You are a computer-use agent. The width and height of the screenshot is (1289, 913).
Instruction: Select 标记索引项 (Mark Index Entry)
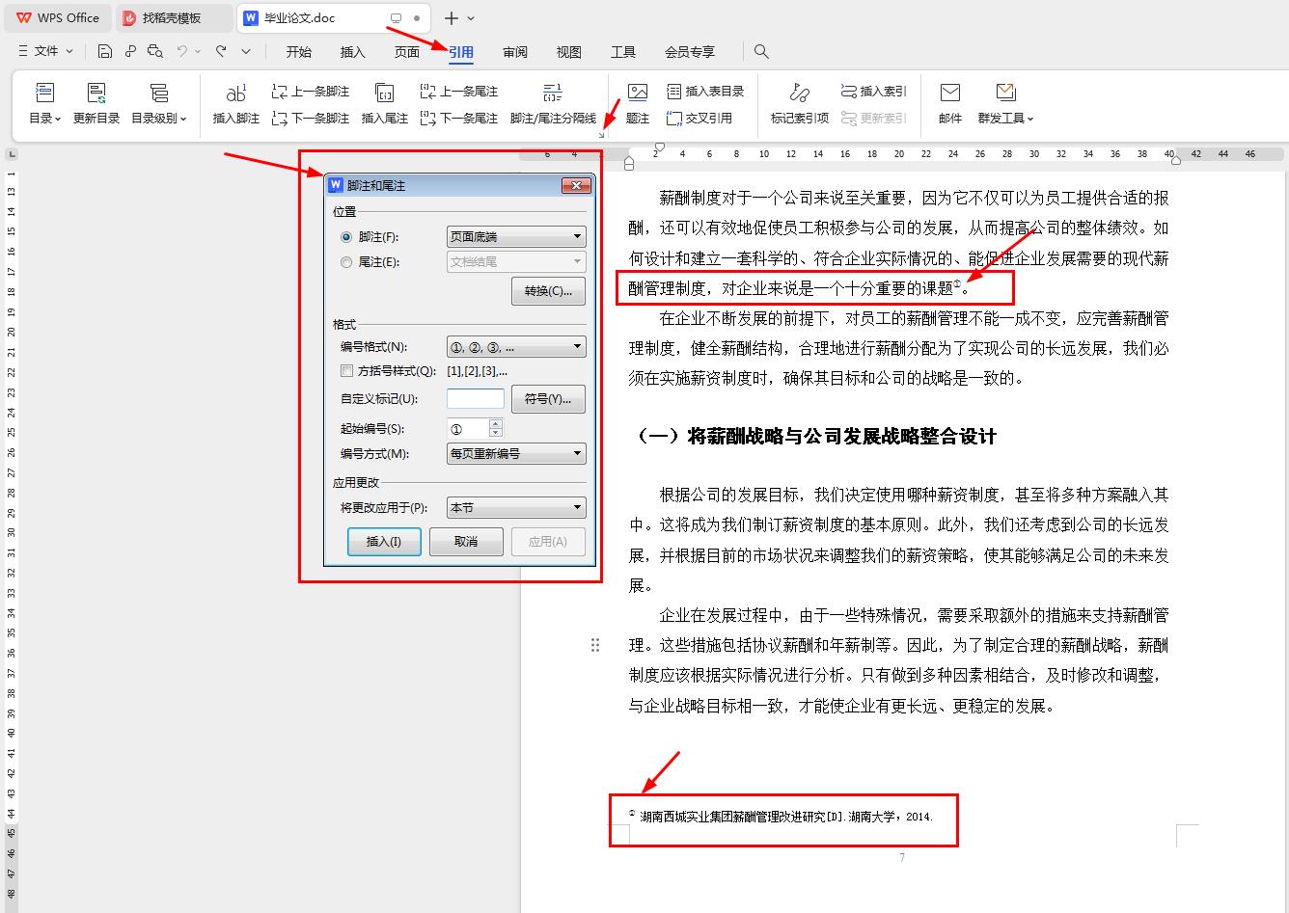coord(798,101)
